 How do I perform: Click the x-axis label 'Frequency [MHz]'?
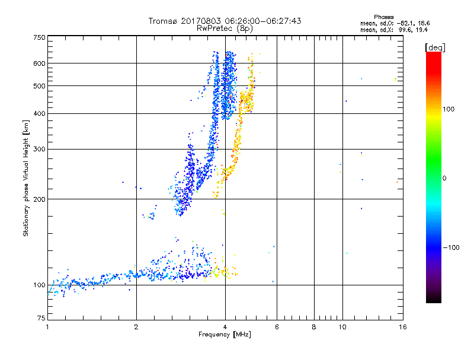click(x=225, y=335)
